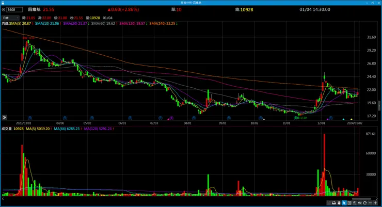Viewport: 382px width, 207px height.
Task: Click the refresh circular arrow icon
Action: (364, 203)
